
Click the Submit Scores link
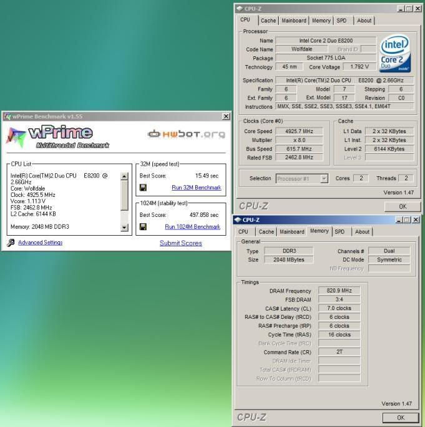coord(180,243)
